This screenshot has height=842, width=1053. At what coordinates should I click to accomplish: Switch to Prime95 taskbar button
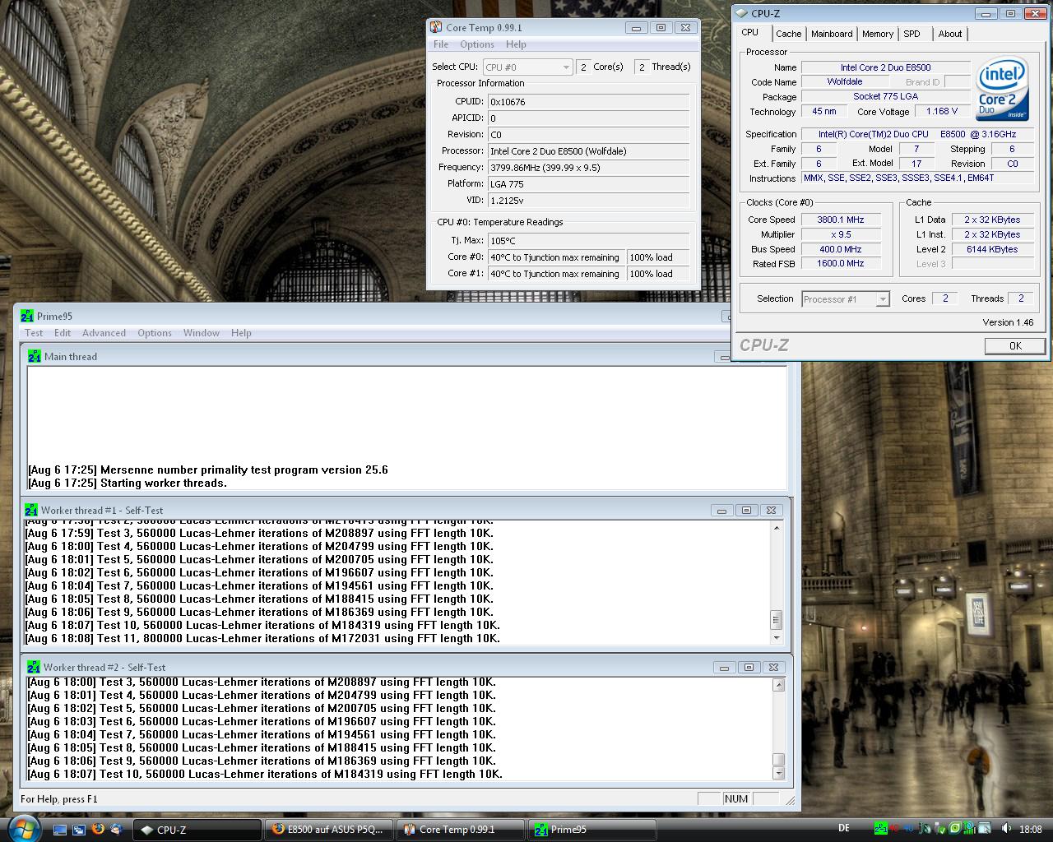point(591,830)
